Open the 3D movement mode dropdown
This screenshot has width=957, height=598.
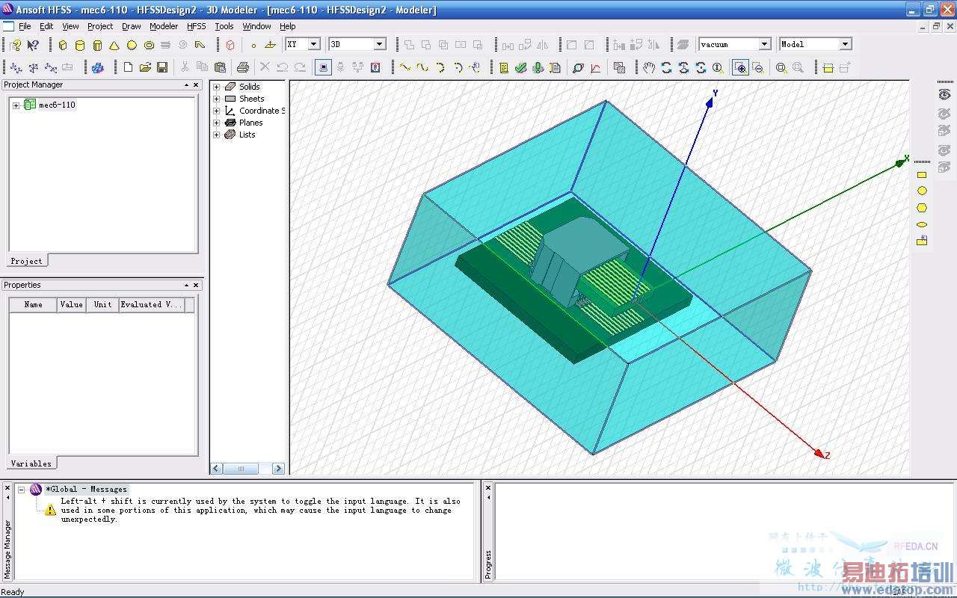[379, 44]
